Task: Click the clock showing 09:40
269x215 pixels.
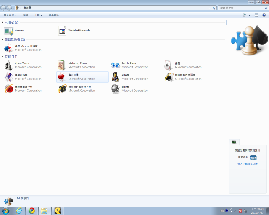Action: pos(257,211)
